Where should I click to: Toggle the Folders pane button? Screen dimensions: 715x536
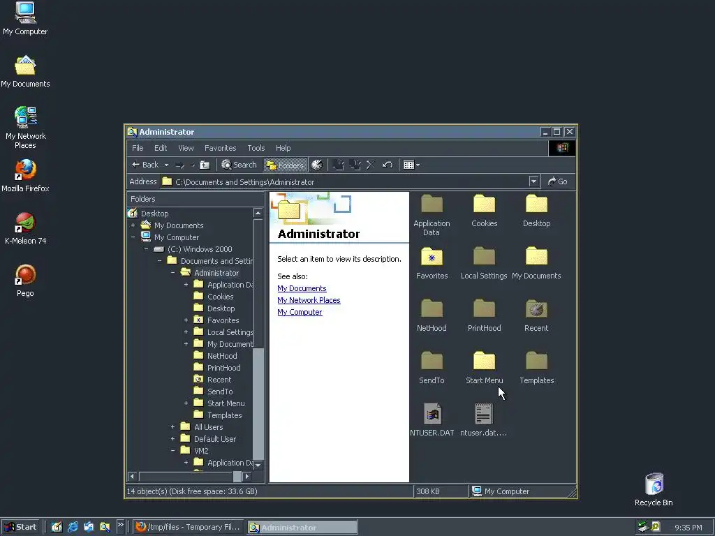(x=286, y=165)
